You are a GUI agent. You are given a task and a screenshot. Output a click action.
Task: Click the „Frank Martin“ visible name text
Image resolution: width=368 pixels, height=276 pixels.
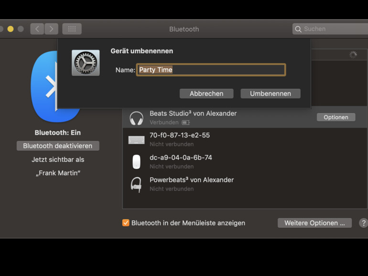(x=58, y=173)
